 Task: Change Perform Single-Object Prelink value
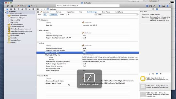pos(84,64)
